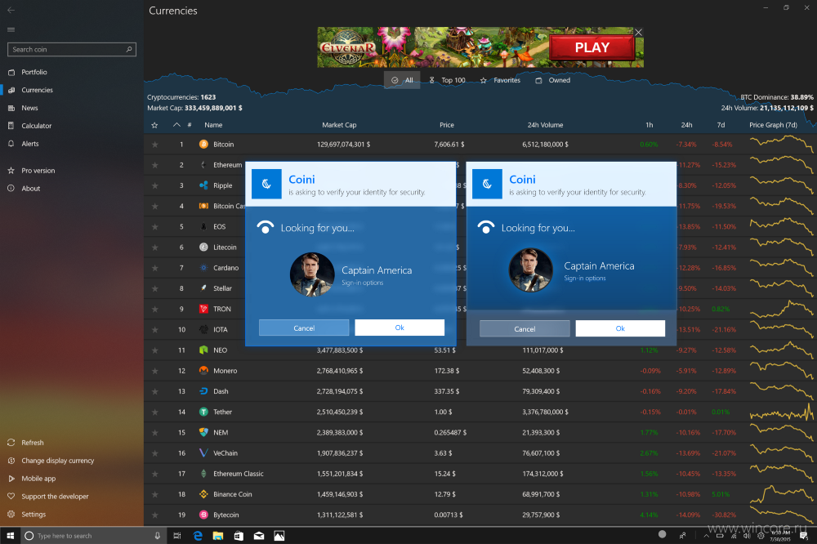Open Alerts in the sidebar
Image resolution: width=817 pixels, height=544 pixels.
tap(29, 144)
